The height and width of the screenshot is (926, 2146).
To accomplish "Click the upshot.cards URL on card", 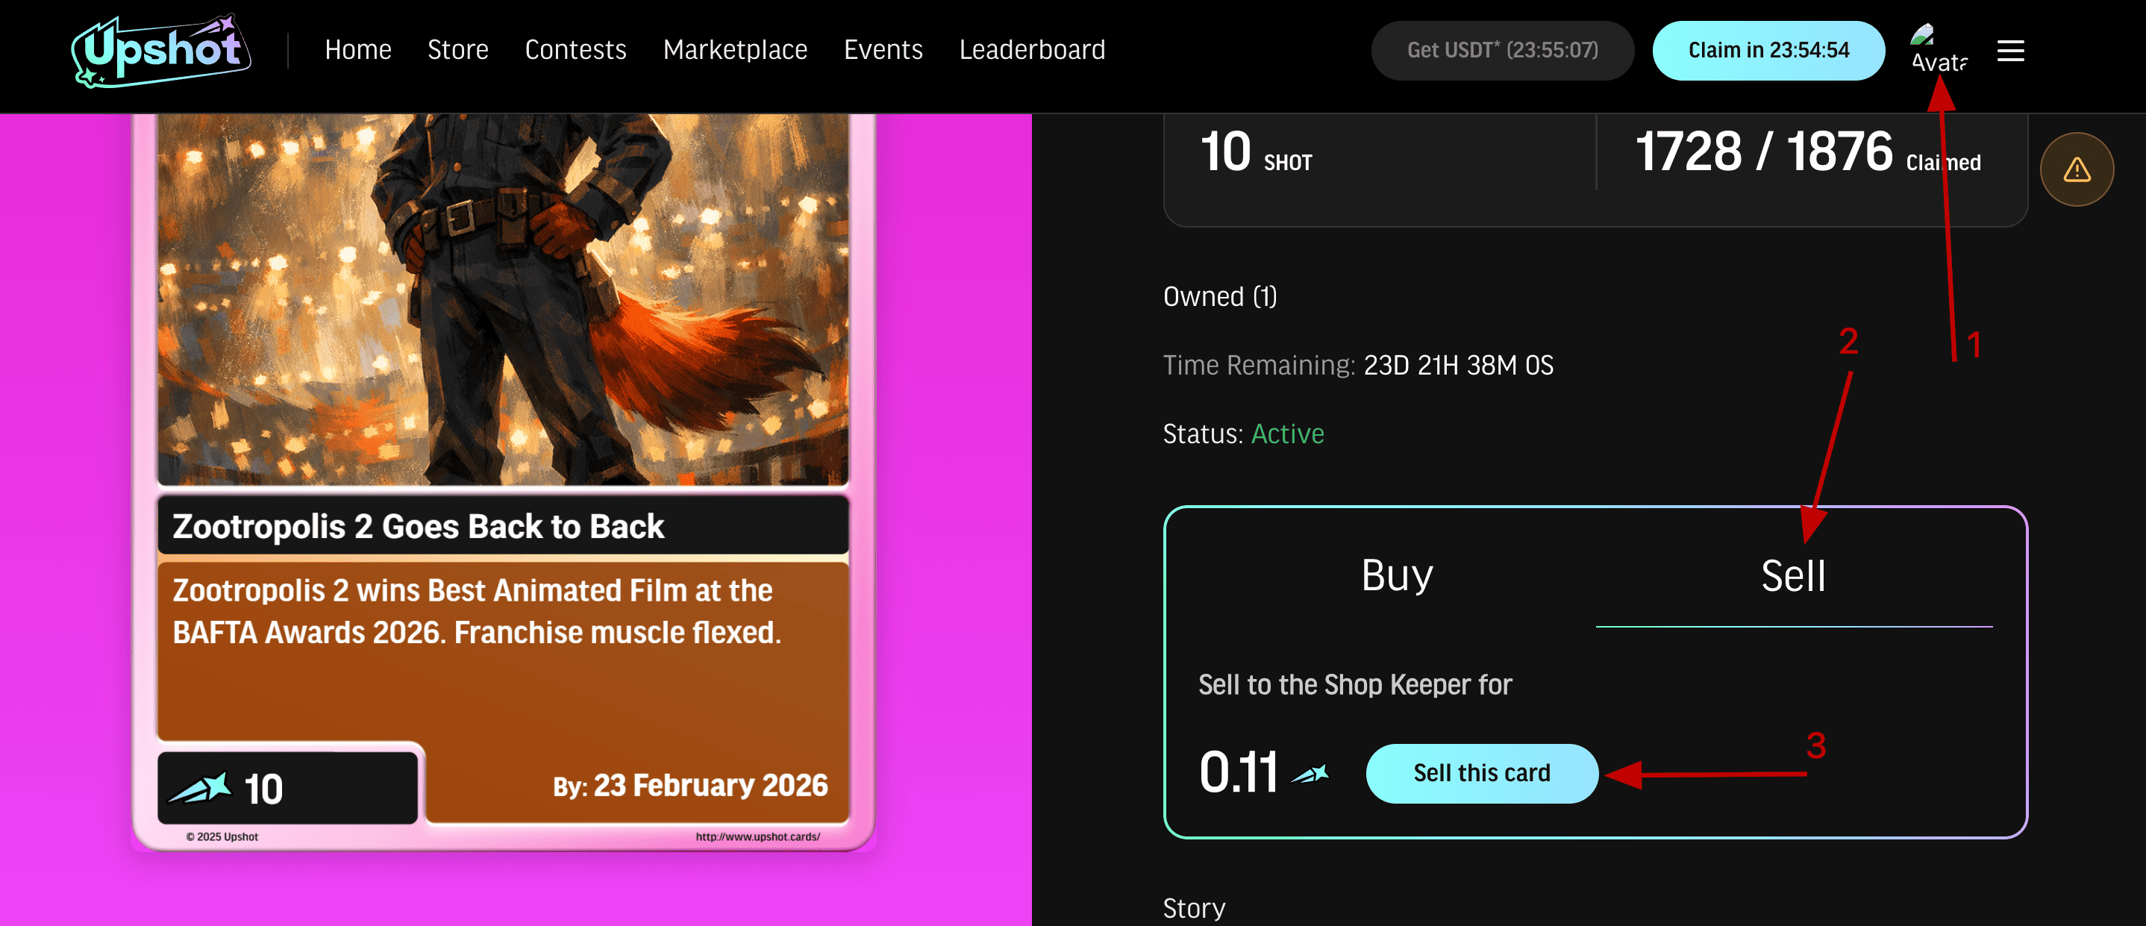I will click(x=757, y=837).
